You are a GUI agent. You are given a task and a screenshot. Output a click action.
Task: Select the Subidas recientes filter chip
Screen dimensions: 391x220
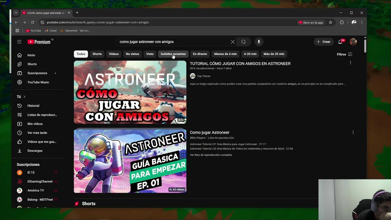pos(173,54)
